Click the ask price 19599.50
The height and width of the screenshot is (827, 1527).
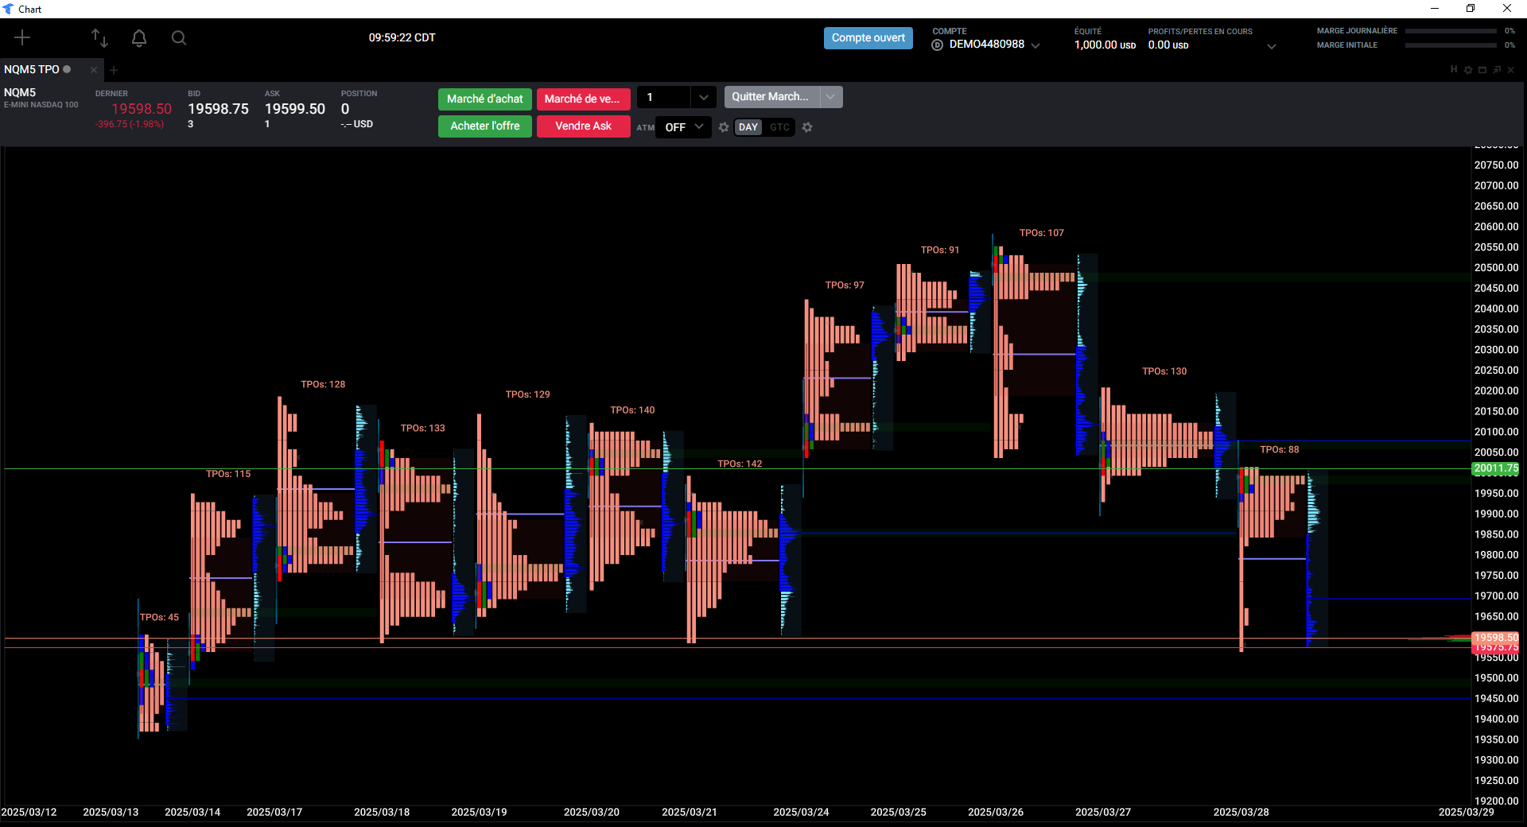[295, 109]
